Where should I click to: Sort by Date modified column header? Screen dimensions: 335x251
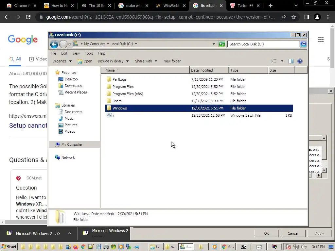209,70
